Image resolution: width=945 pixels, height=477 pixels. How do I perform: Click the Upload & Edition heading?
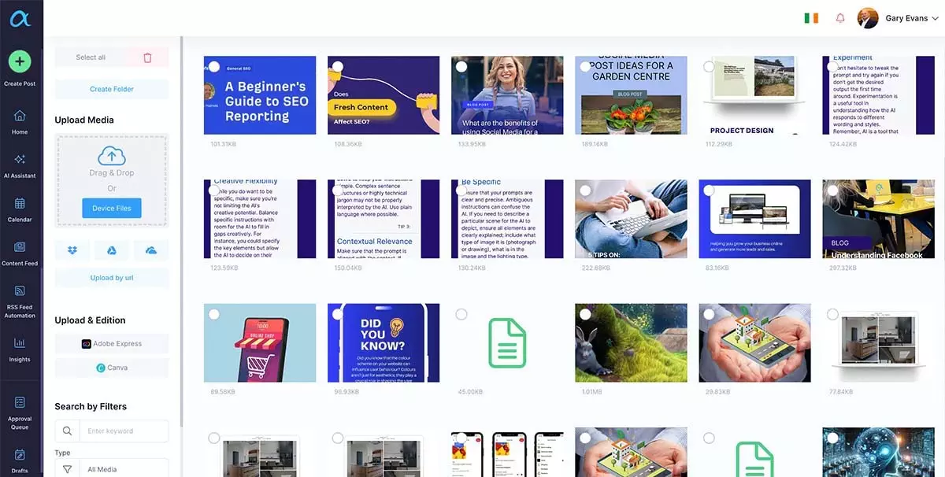[90, 320]
